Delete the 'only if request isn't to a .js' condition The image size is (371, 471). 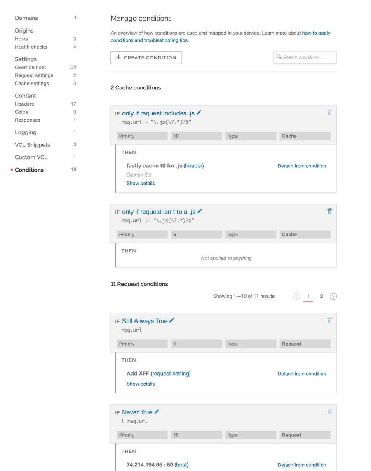tap(330, 211)
